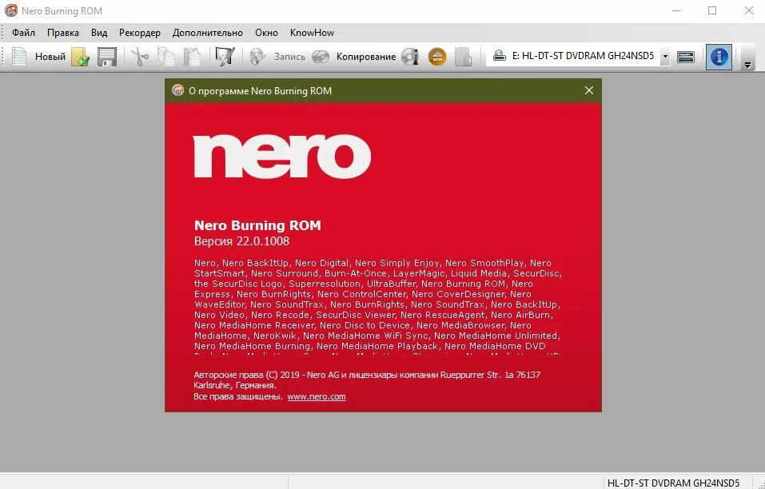Eject the disc with the orange eject icon

(437, 57)
